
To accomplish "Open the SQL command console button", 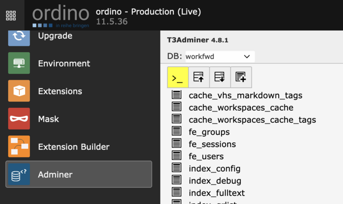I will point(178,77).
